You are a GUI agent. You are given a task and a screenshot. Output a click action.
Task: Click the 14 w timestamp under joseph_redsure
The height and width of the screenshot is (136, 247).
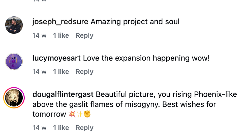[39, 36]
